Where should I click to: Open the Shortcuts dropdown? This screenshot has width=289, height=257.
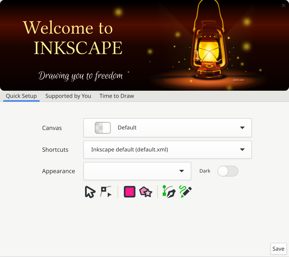tap(168, 150)
